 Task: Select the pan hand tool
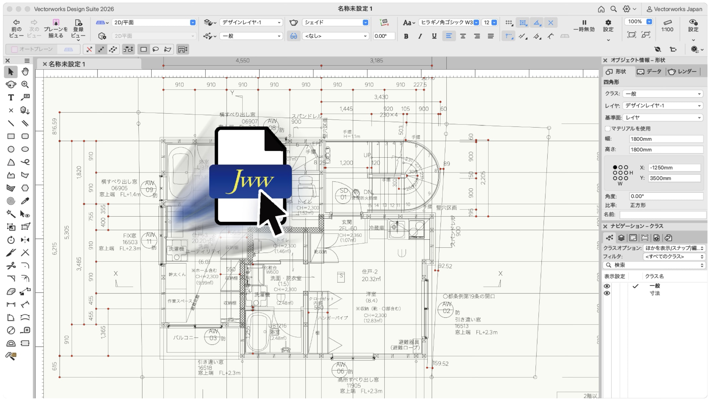25,72
